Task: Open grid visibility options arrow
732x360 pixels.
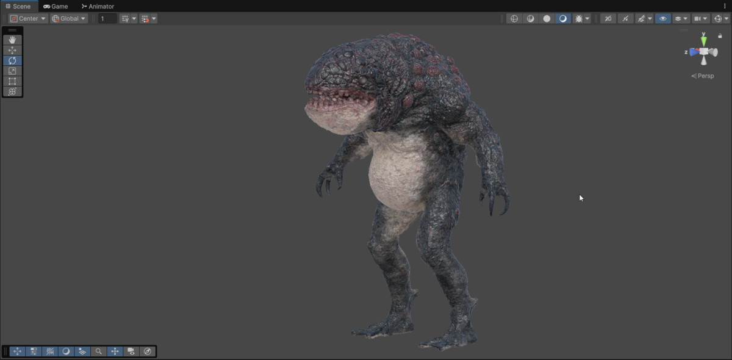Action: [x=134, y=18]
